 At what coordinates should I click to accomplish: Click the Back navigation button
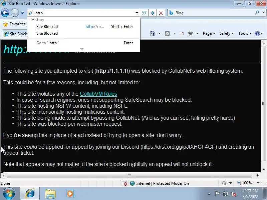[x=5, y=13]
